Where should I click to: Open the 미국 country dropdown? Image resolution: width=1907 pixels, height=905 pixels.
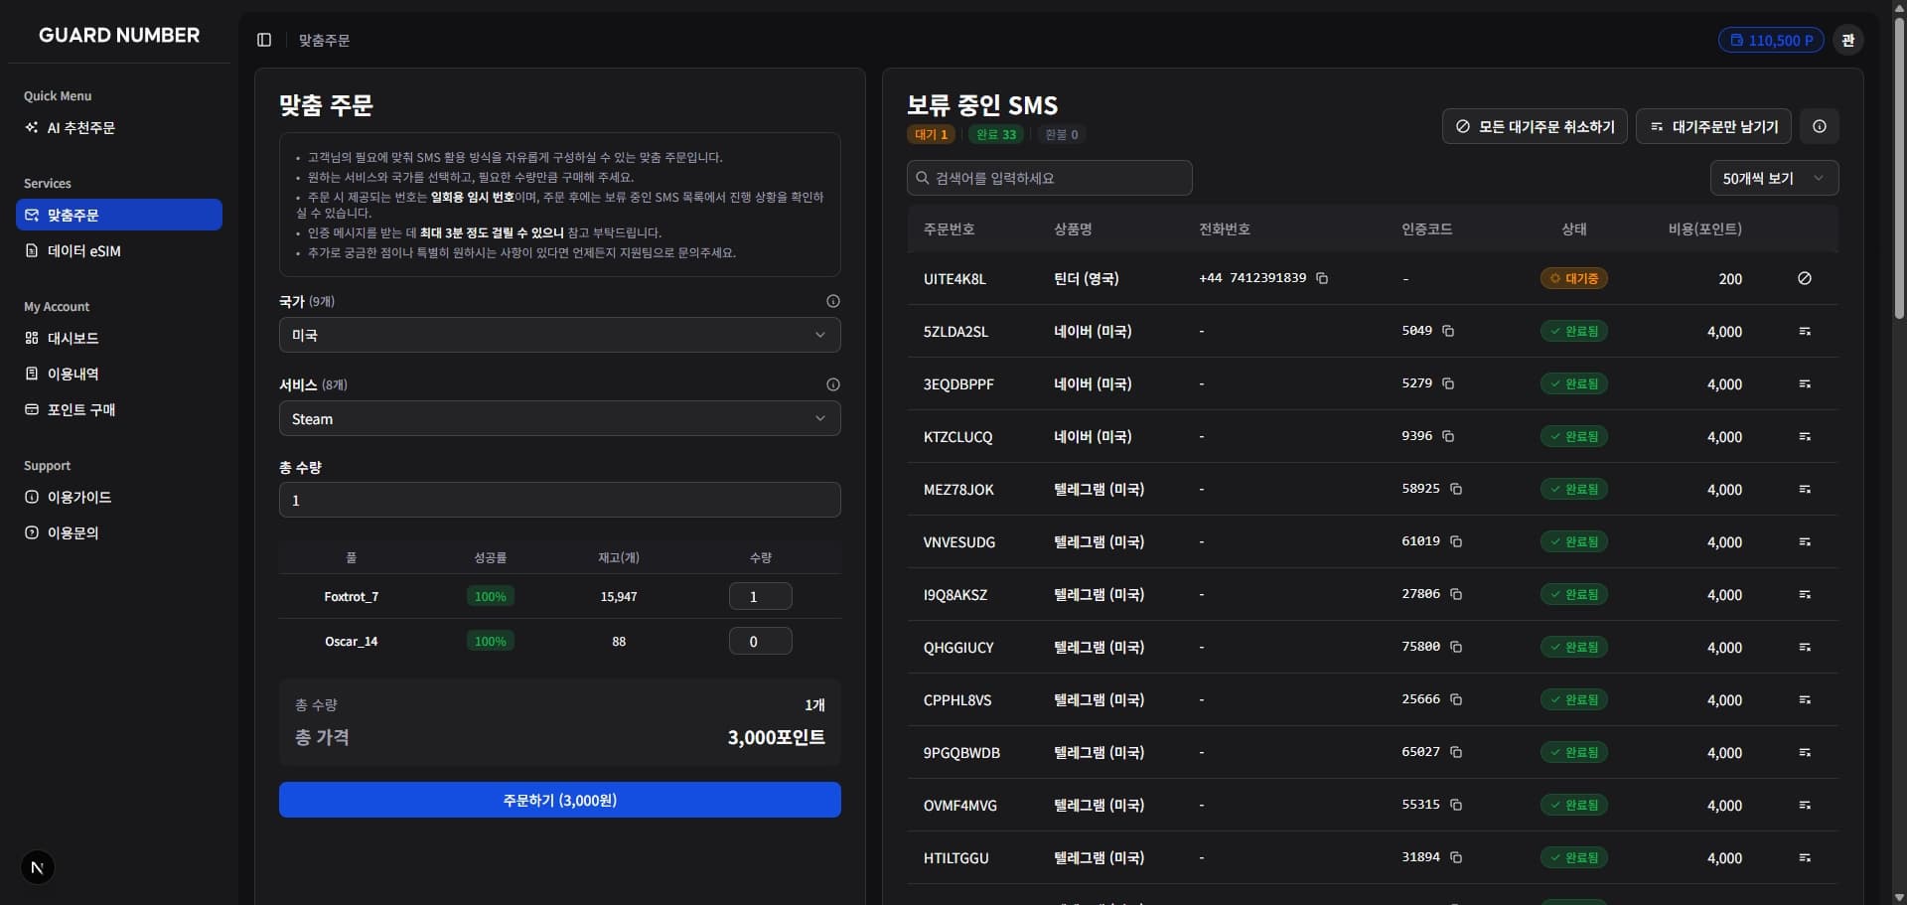559,335
